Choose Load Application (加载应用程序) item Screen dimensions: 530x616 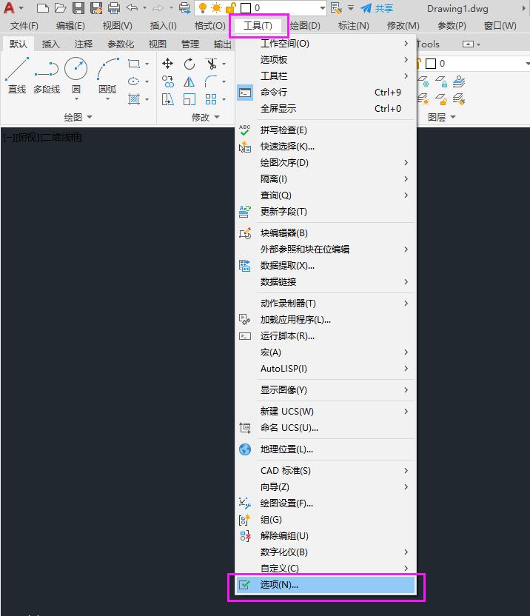pyautogui.click(x=325, y=320)
